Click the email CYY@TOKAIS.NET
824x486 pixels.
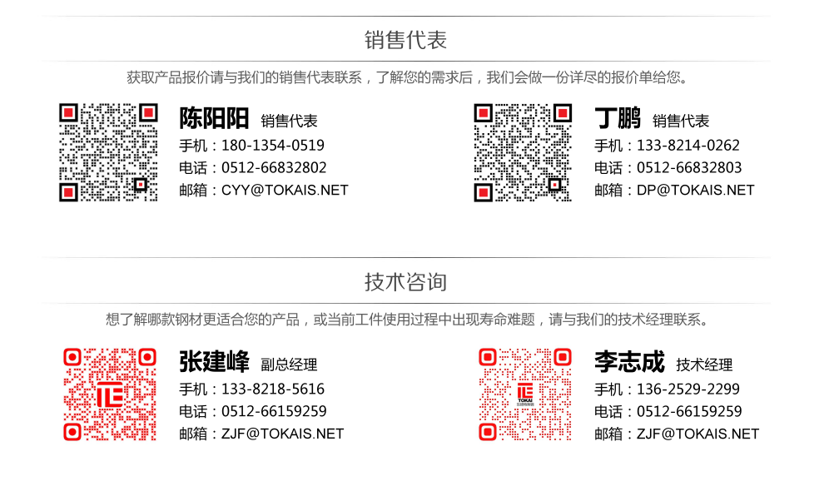285,190
